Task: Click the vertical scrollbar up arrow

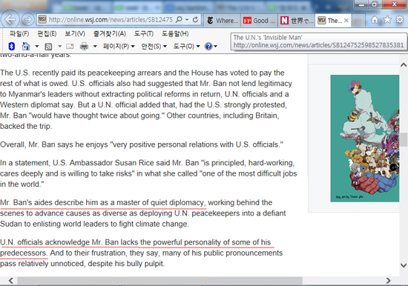Action: coord(404,64)
